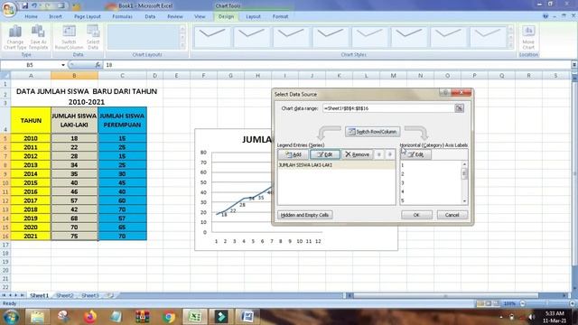Open the Chart Tools Layout tab

[253, 16]
